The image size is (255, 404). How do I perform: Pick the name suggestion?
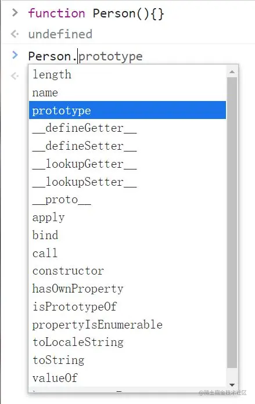click(x=127, y=92)
